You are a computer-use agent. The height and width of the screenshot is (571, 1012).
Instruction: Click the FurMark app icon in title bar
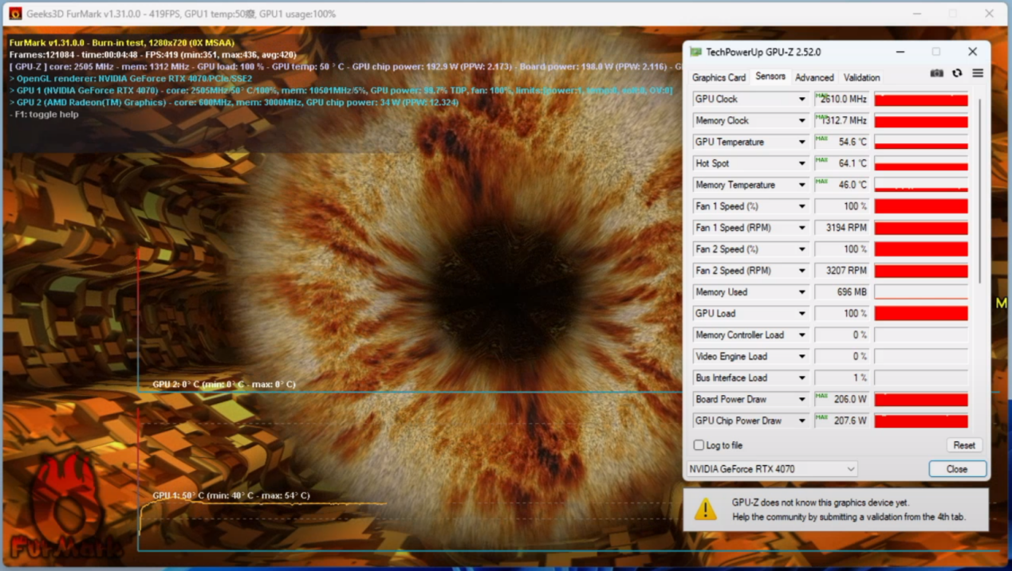(x=15, y=14)
